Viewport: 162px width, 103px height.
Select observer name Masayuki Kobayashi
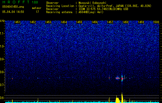point(92,3)
